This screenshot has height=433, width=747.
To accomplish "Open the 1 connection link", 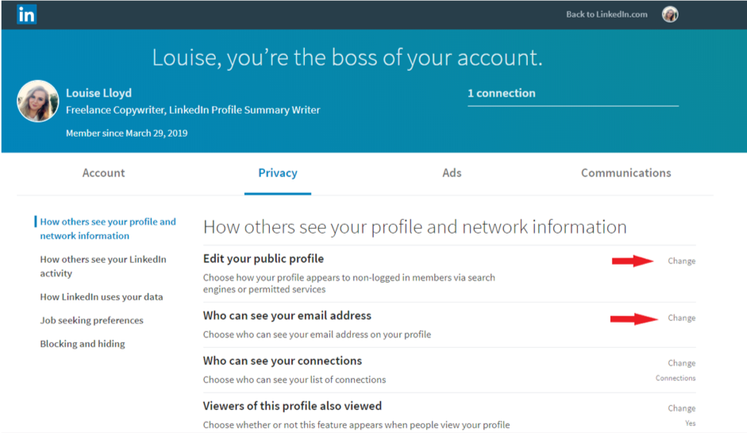I will tap(501, 93).
